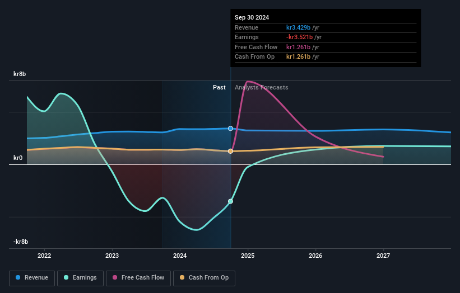Image resolution: width=460 pixels, height=293 pixels.
Task: Click the 'Sep 30 2024' tooltip date
Action: click(x=252, y=17)
